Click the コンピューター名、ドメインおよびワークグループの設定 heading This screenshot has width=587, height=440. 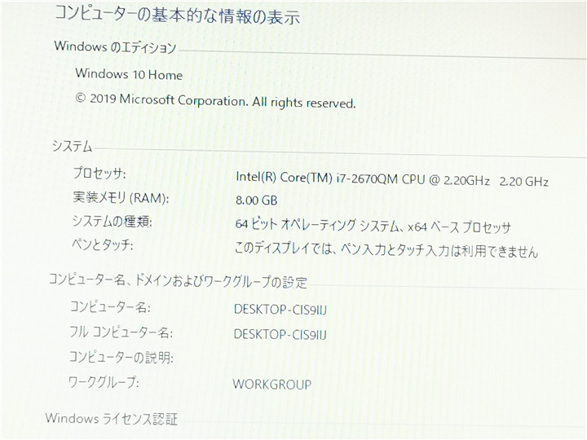click(x=179, y=280)
